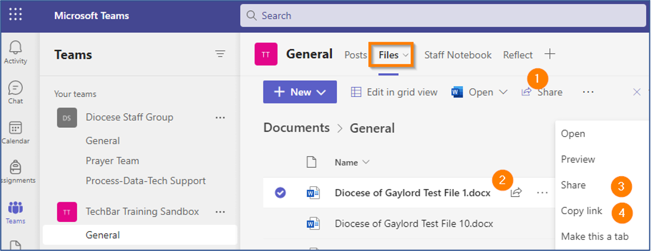The height and width of the screenshot is (251, 651).
Task: Click Open in the file toolbar
Action: point(474,92)
